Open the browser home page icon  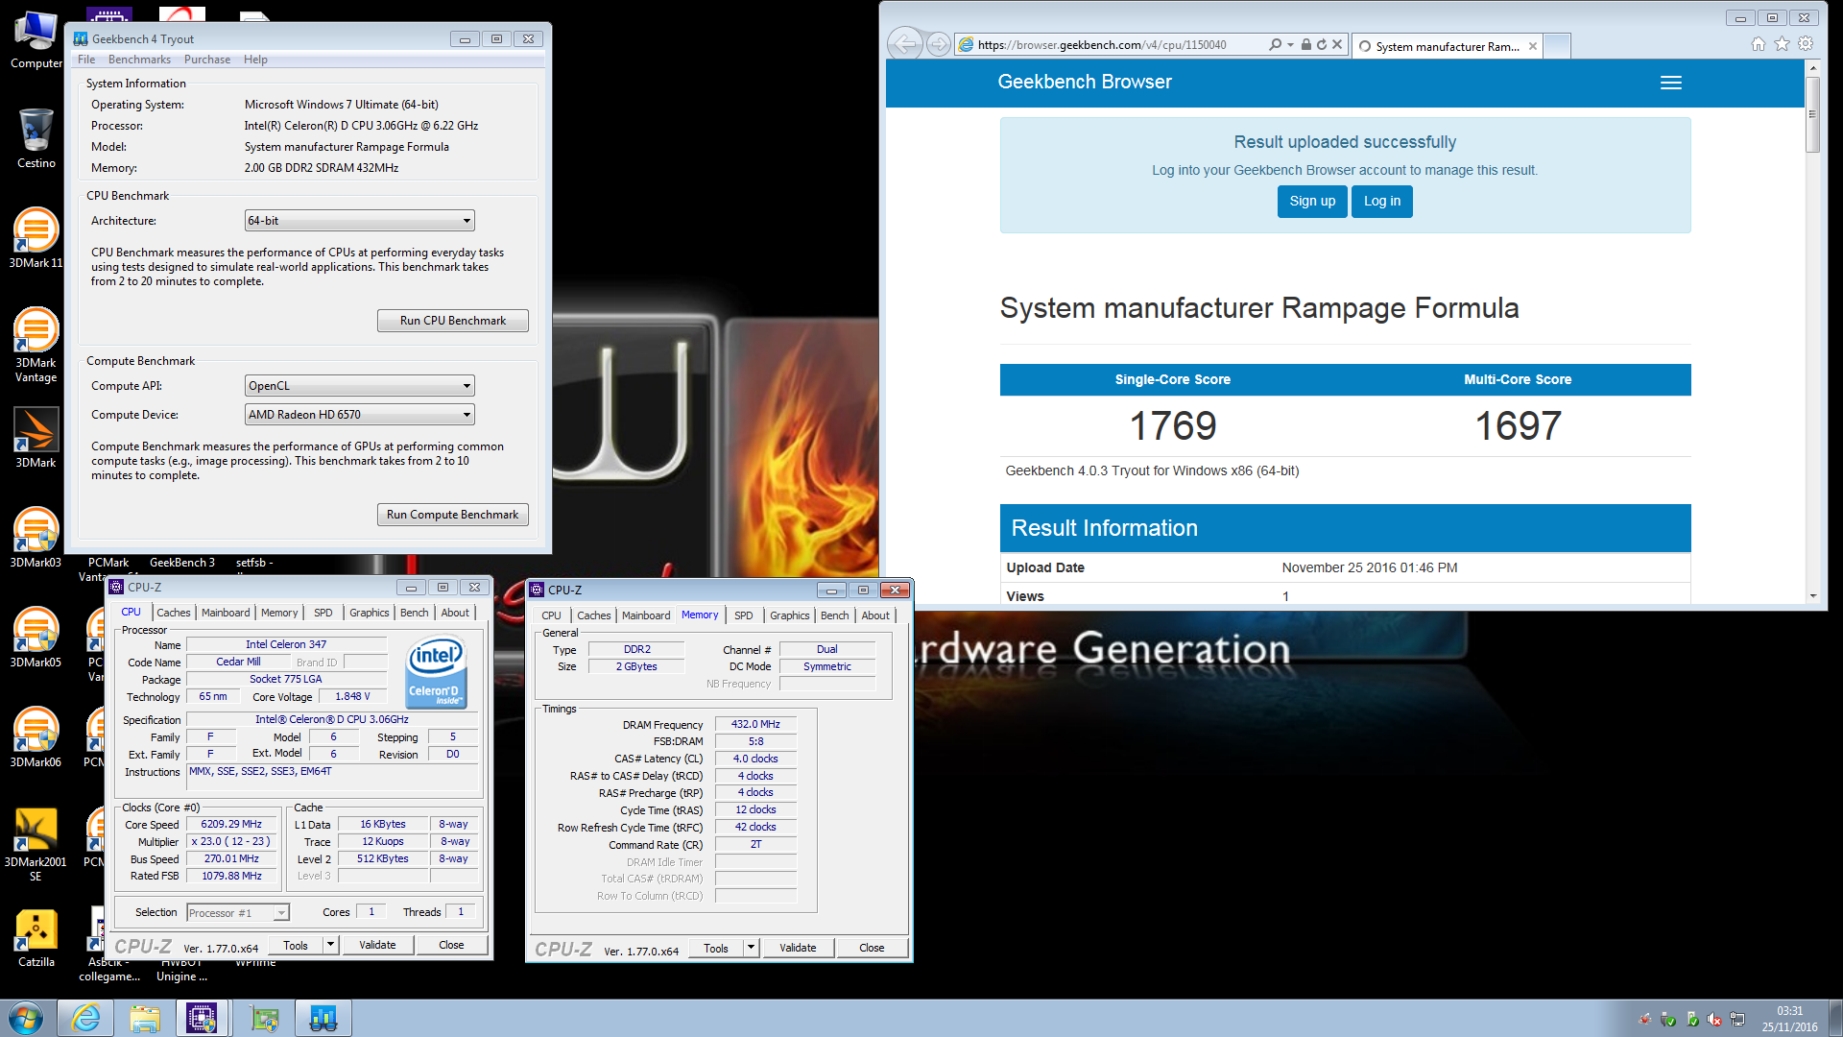[1758, 44]
